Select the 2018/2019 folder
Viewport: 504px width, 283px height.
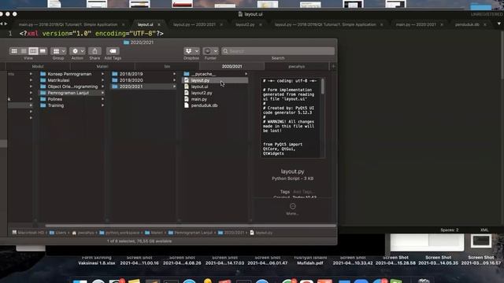pyautogui.click(x=132, y=74)
